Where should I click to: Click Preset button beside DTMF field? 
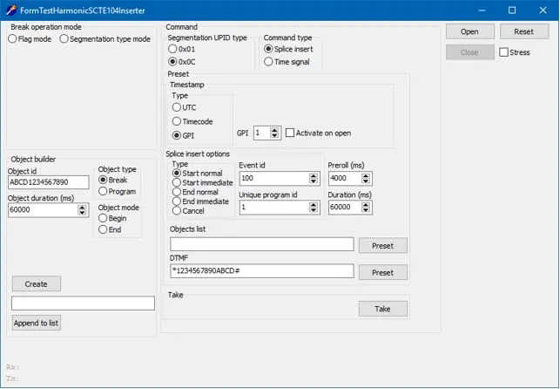(382, 273)
